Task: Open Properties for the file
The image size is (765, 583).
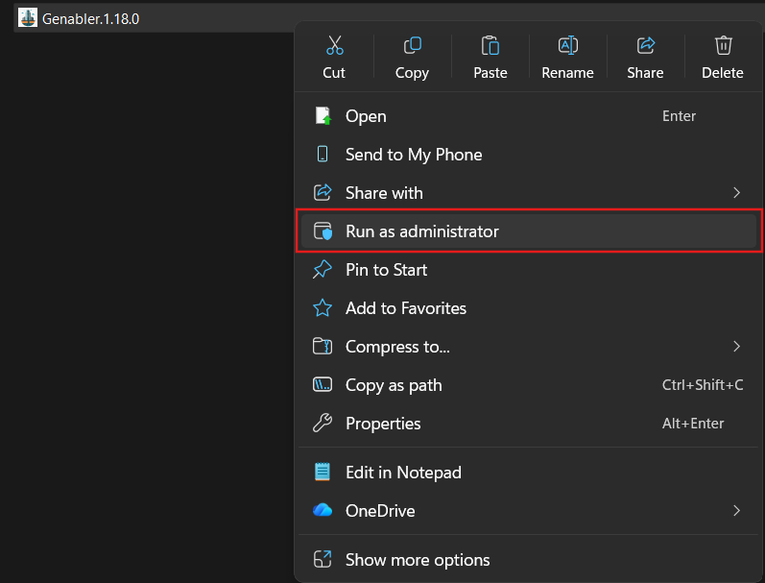Action: pyautogui.click(x=383, y=424)
